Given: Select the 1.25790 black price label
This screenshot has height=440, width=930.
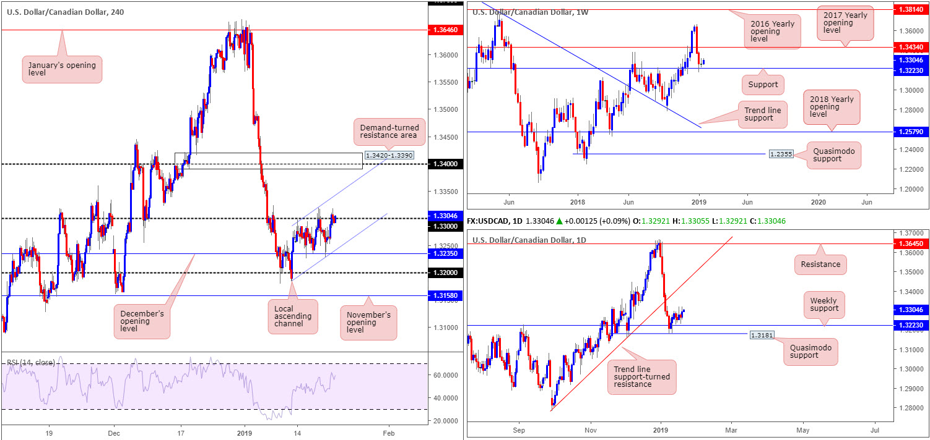Looking at the screenshot, I should [x=911, y=131].
